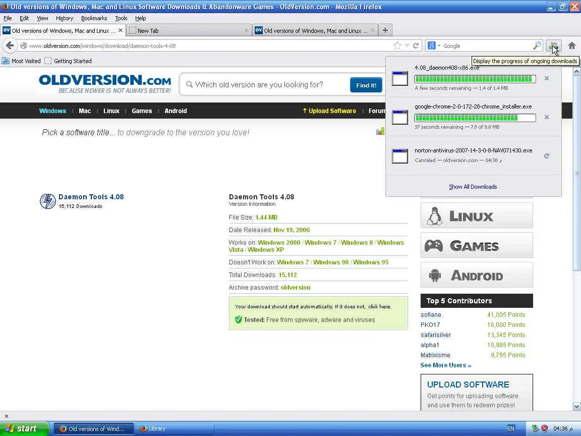Select the Games nav item

pyautogui.click(x=142, y=111)
